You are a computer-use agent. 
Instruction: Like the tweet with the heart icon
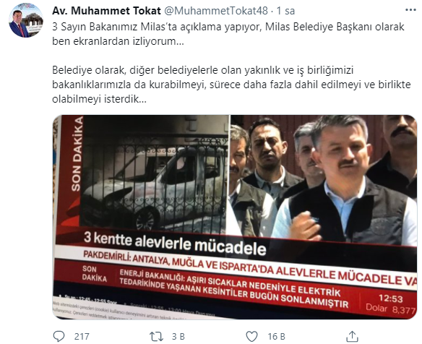tap(252, 337)
